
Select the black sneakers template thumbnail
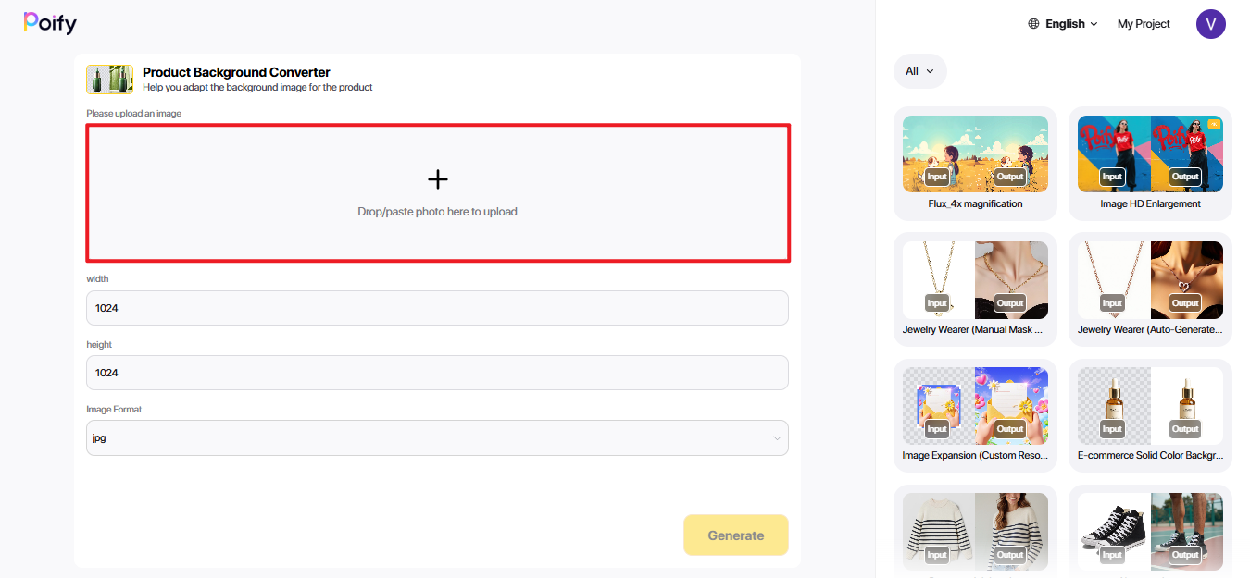1150,531
